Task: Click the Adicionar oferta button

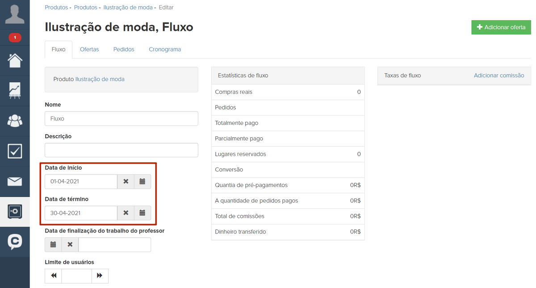Action: click(501, 27)
